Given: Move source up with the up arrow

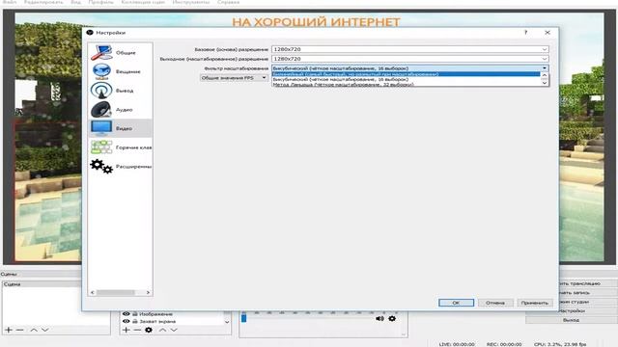Looking at the screenshot, I should [x=162, y=330].
